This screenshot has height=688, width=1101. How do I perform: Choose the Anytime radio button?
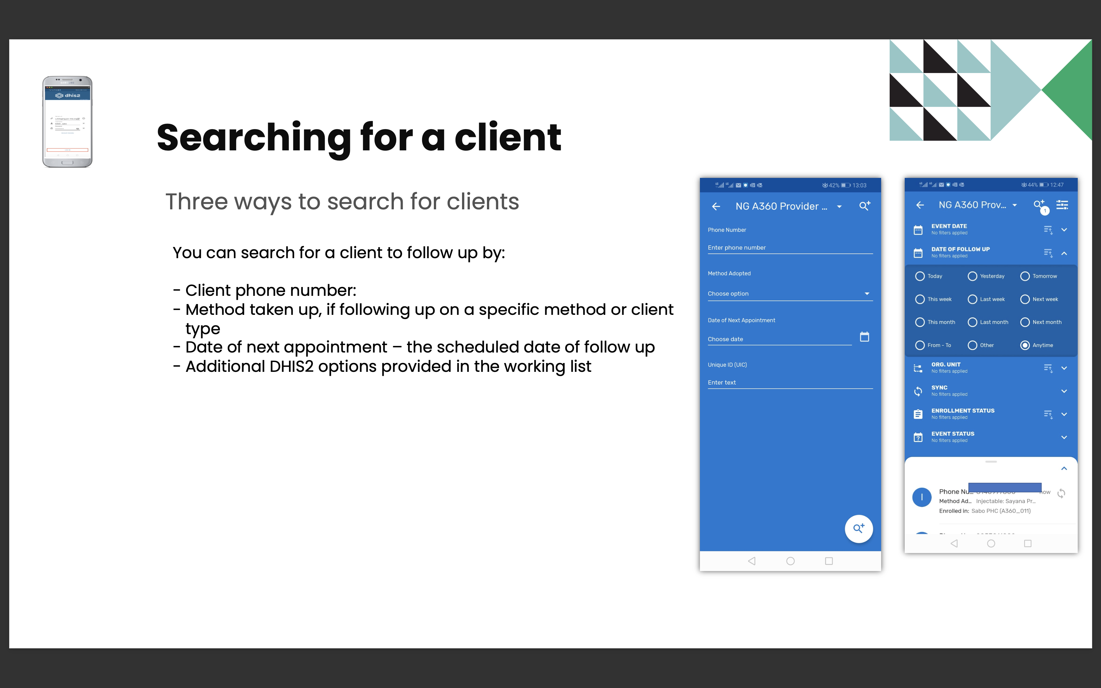point(1025,345)
